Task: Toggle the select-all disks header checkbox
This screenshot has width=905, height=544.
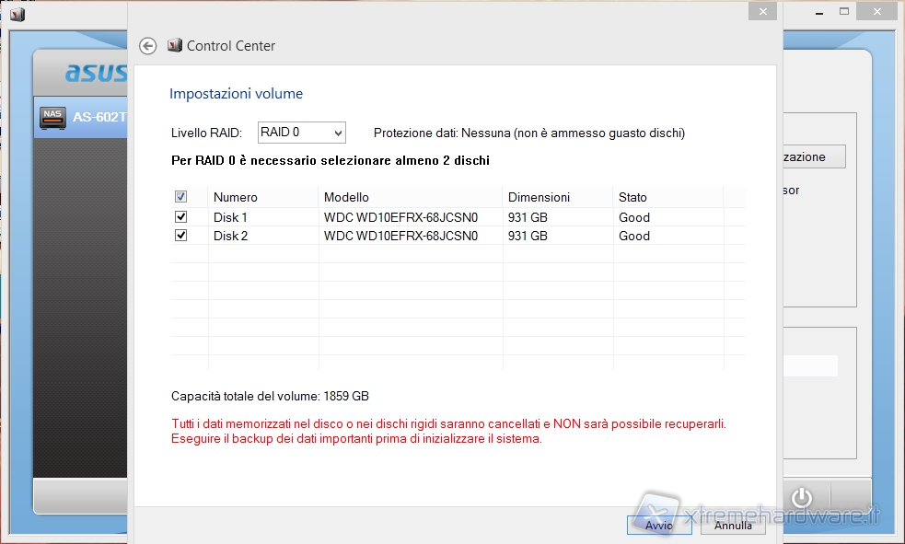Action: [180, 197]
